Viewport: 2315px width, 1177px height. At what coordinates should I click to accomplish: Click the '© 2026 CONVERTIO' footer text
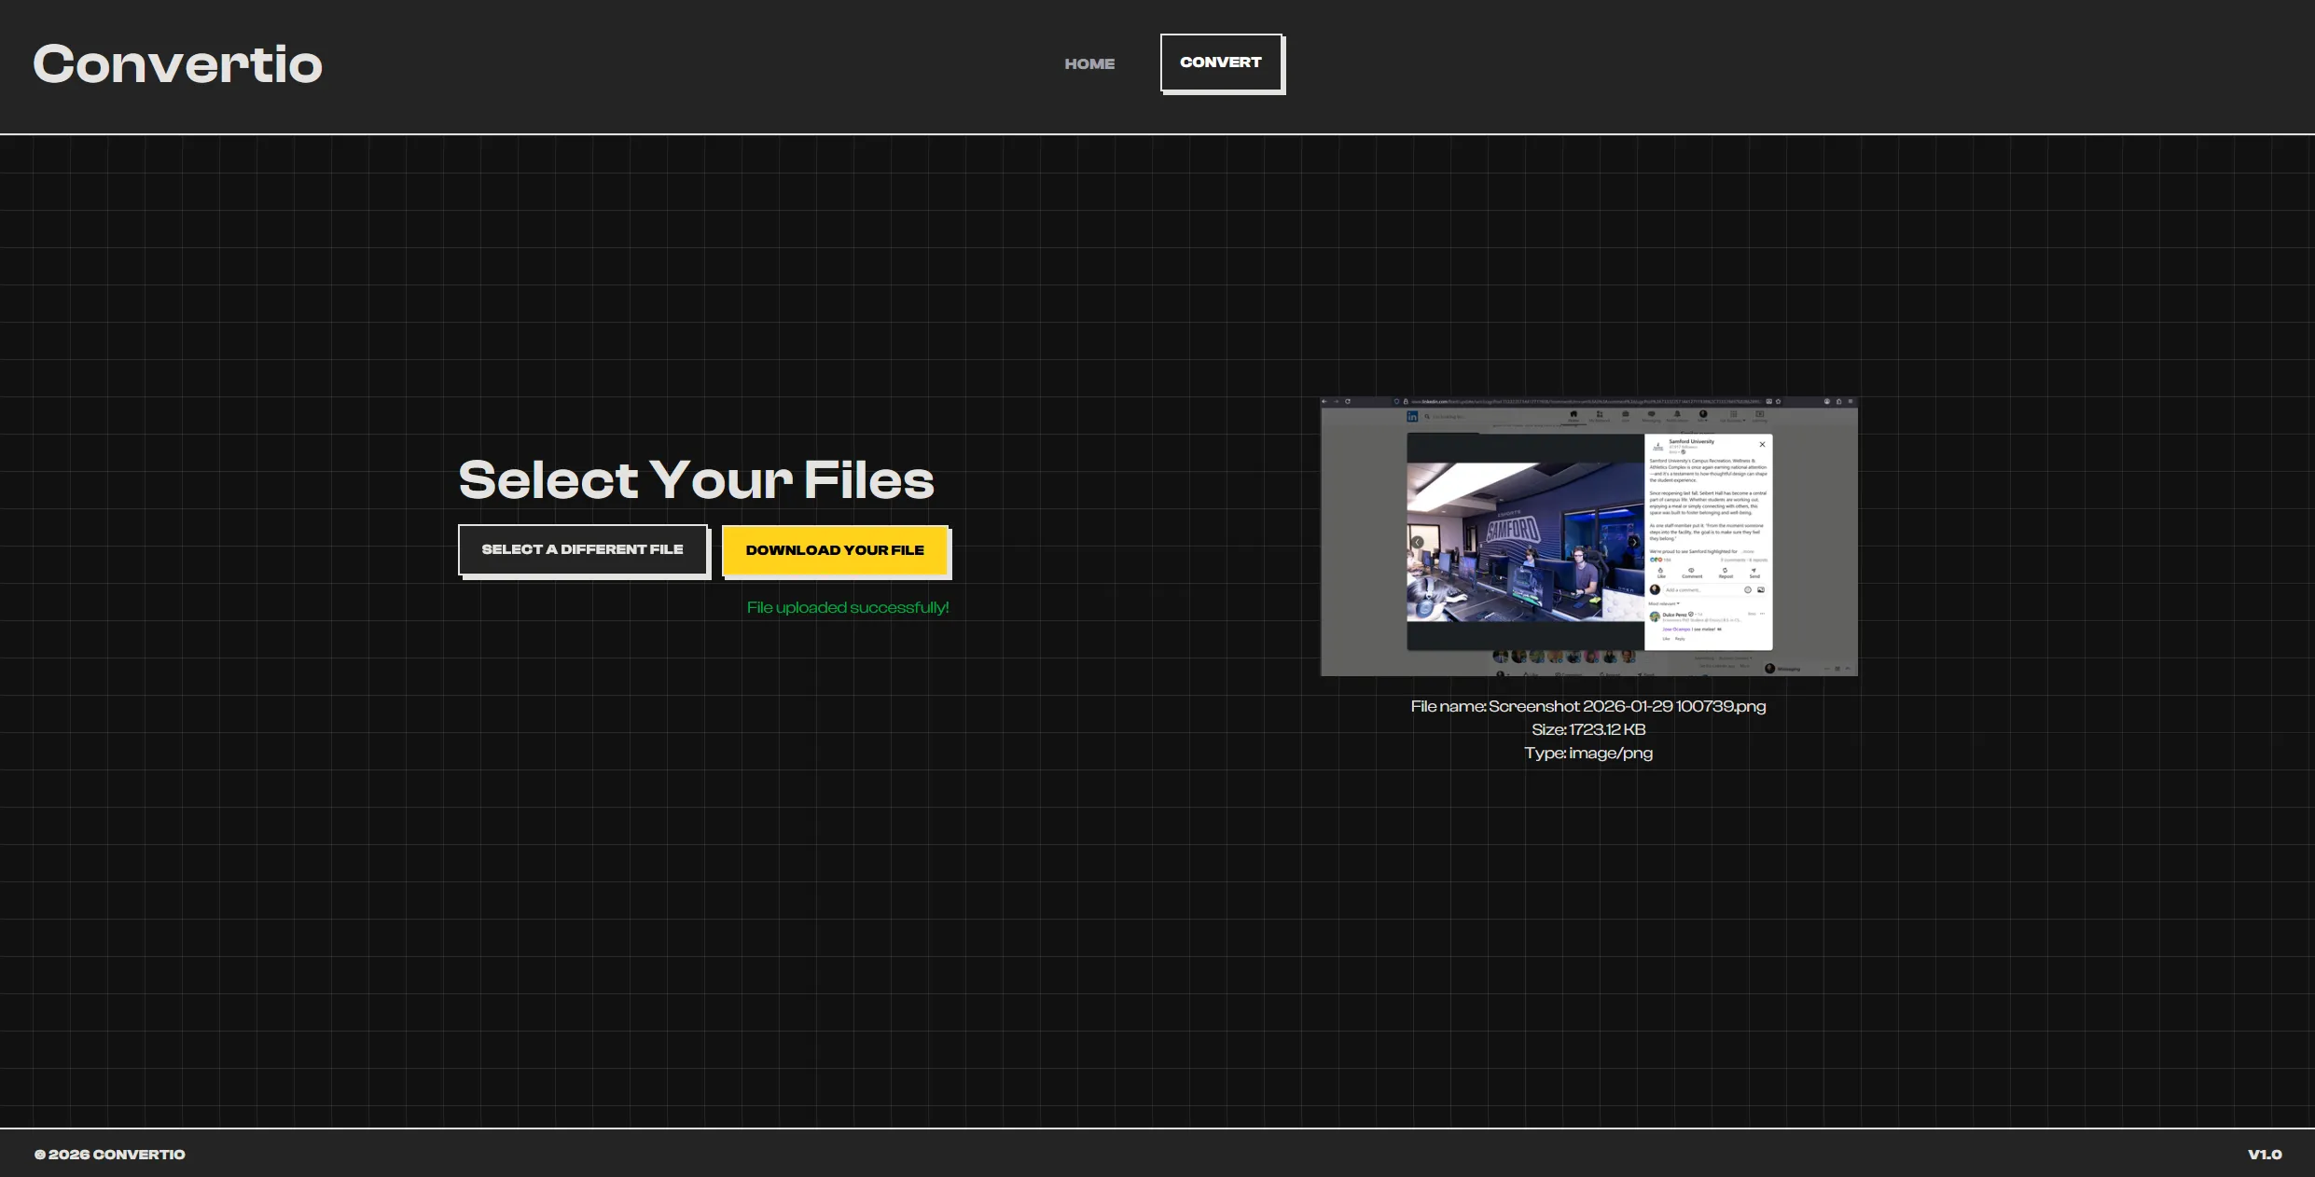(x=110, y=1155)
